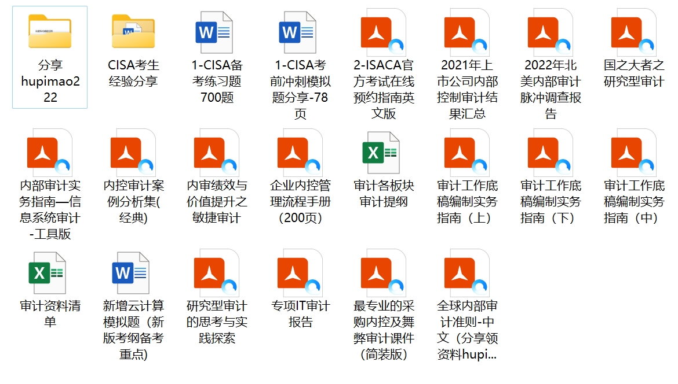The height and width of the screenshot is (384, 678).
Task: Select the 专项IT审计报告 PDF icon
Action: [x=300, y=272]
